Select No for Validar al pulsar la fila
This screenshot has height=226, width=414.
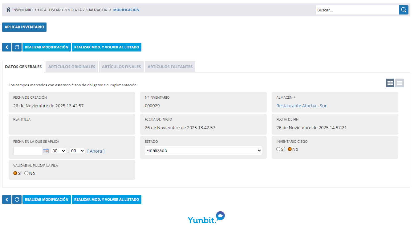26,173
